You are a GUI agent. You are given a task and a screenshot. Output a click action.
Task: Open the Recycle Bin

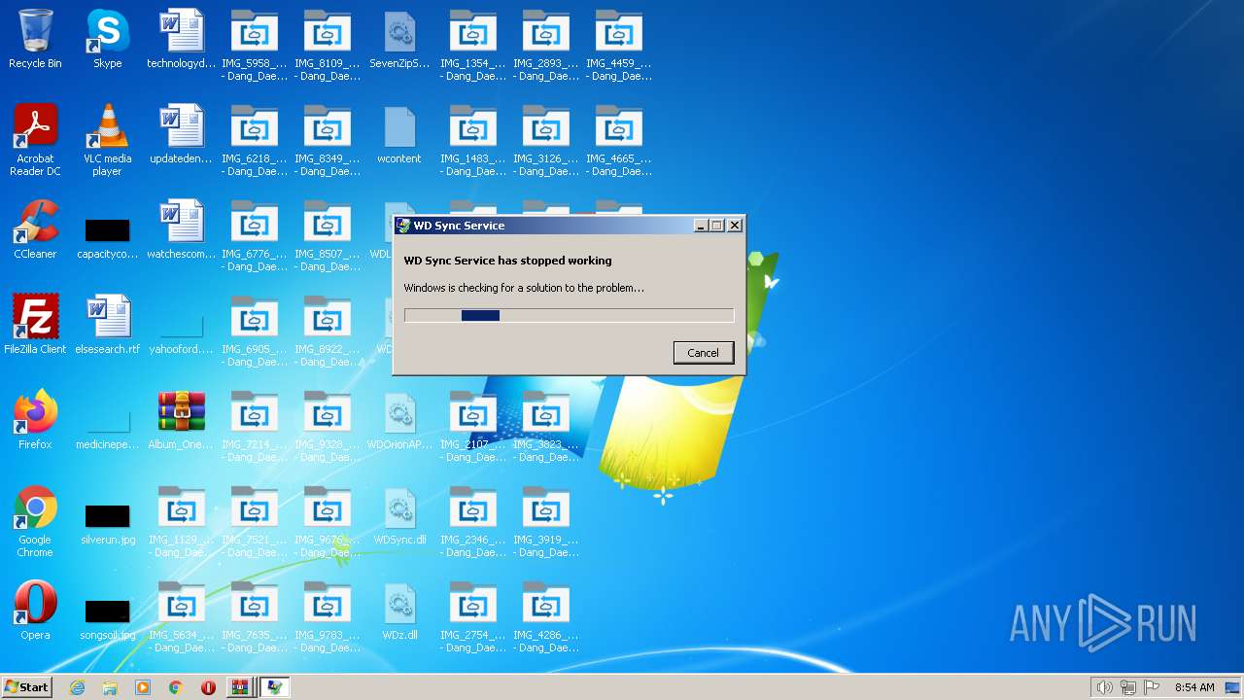[35, 39]
